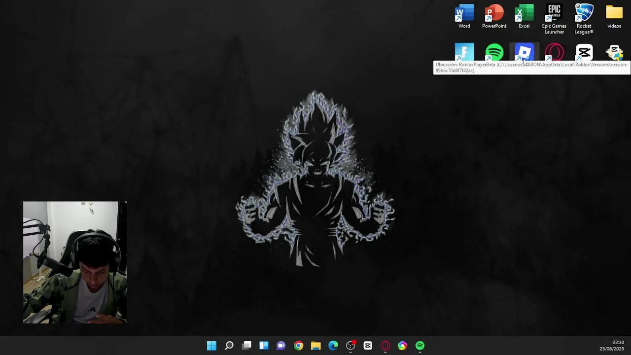Screen dimensions: 631x355
Task: Open the Opera GX desktop shortcut
Action: pyautogui.click(x=554, y=52)
